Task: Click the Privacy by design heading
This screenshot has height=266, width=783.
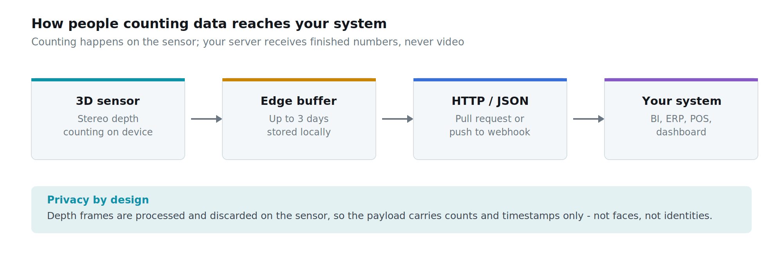Action: tap(98, 200)
